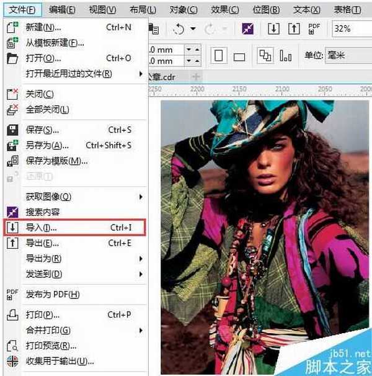Expand the 打开最近用过的文件 submenu

tap(141, 74)
